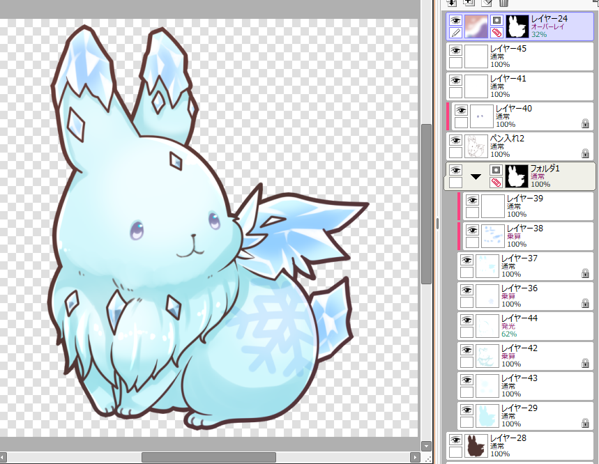Hide the フォルダ1 folder

tap(455, 170)
